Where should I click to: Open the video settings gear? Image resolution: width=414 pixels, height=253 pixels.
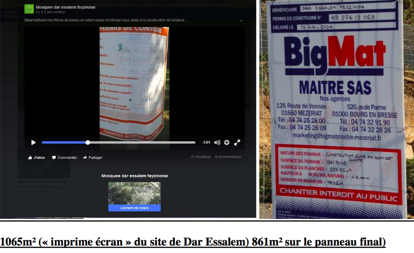(227, 142)
